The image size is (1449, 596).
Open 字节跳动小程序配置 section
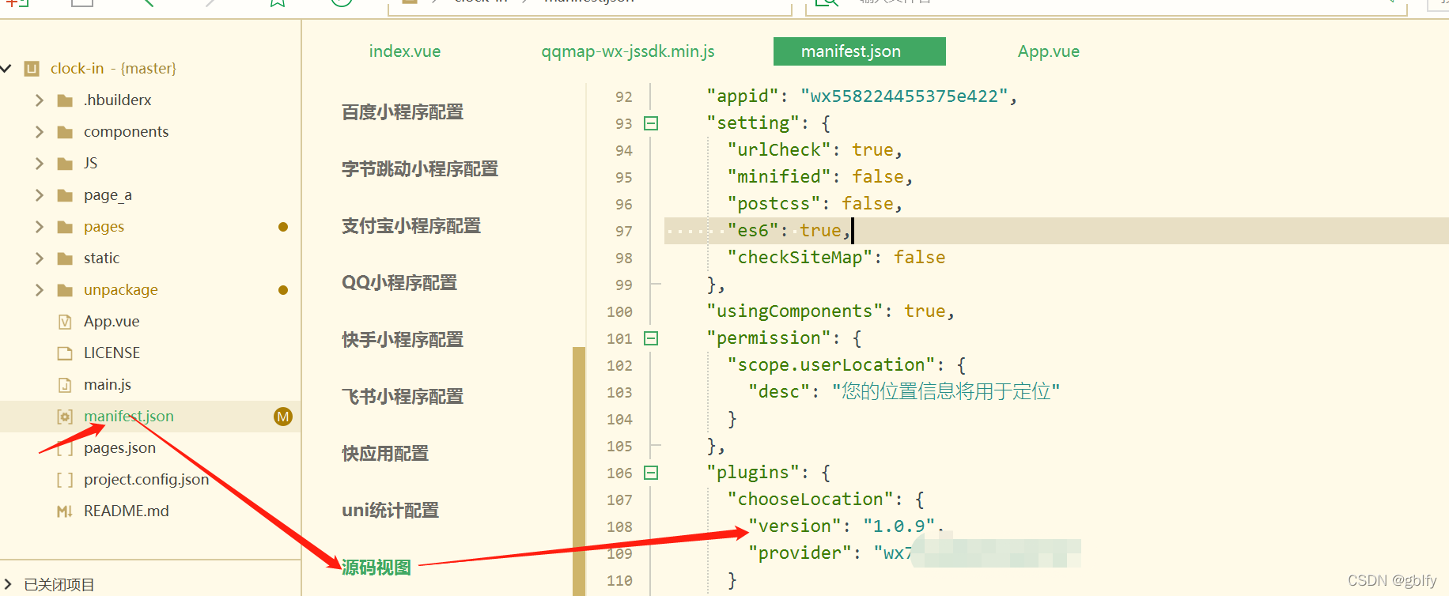420,169
